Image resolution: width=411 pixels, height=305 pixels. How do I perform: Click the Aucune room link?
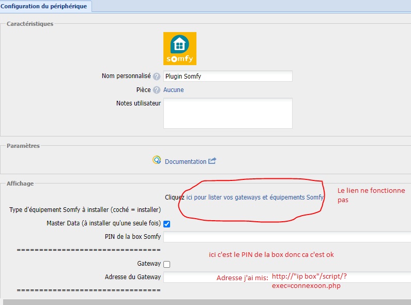[x=174, y=90]
